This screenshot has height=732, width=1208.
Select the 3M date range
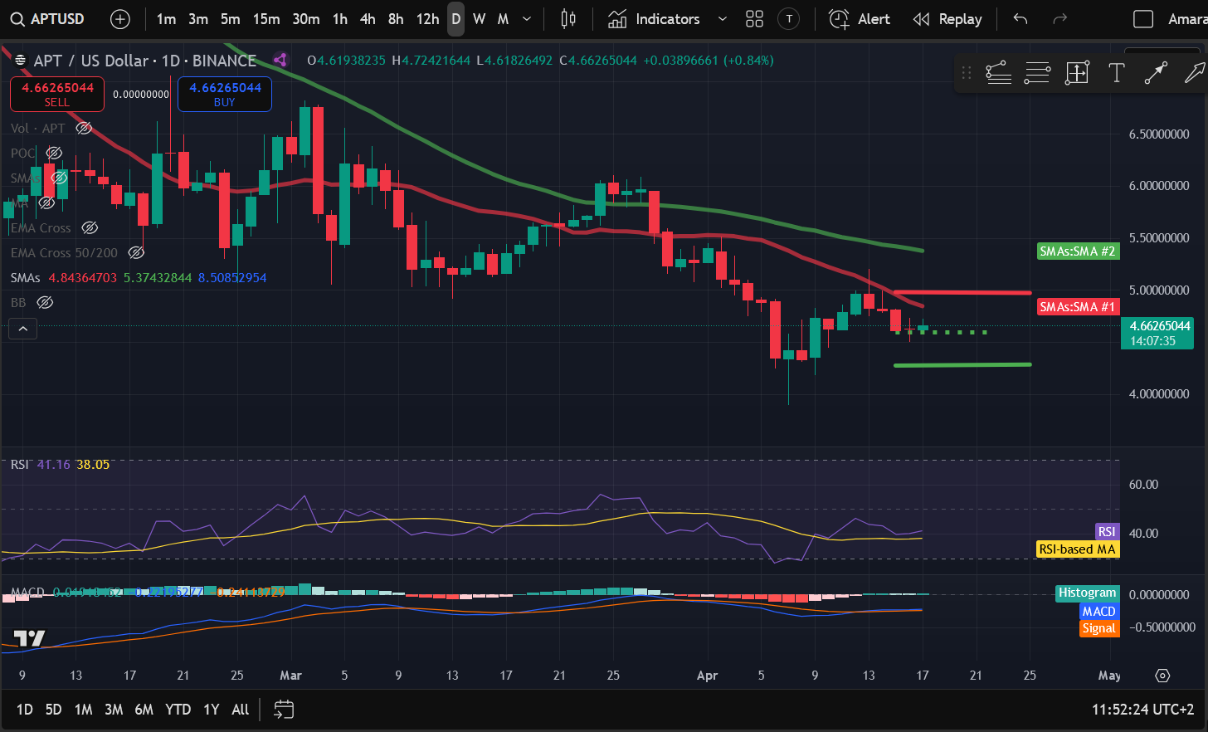click(x=114, y=710)
